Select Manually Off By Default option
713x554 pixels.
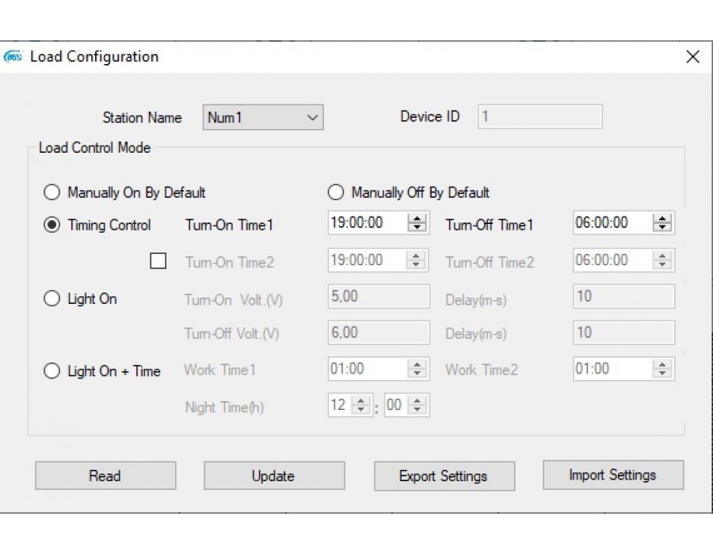[336, 192]
